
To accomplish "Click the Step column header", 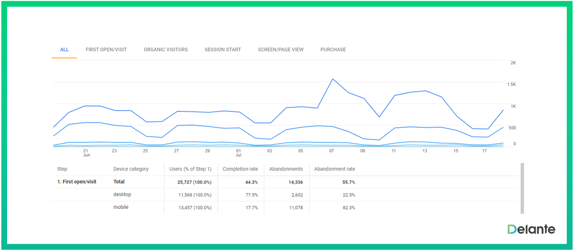I will pyautogui.click(x=62, y=169).
